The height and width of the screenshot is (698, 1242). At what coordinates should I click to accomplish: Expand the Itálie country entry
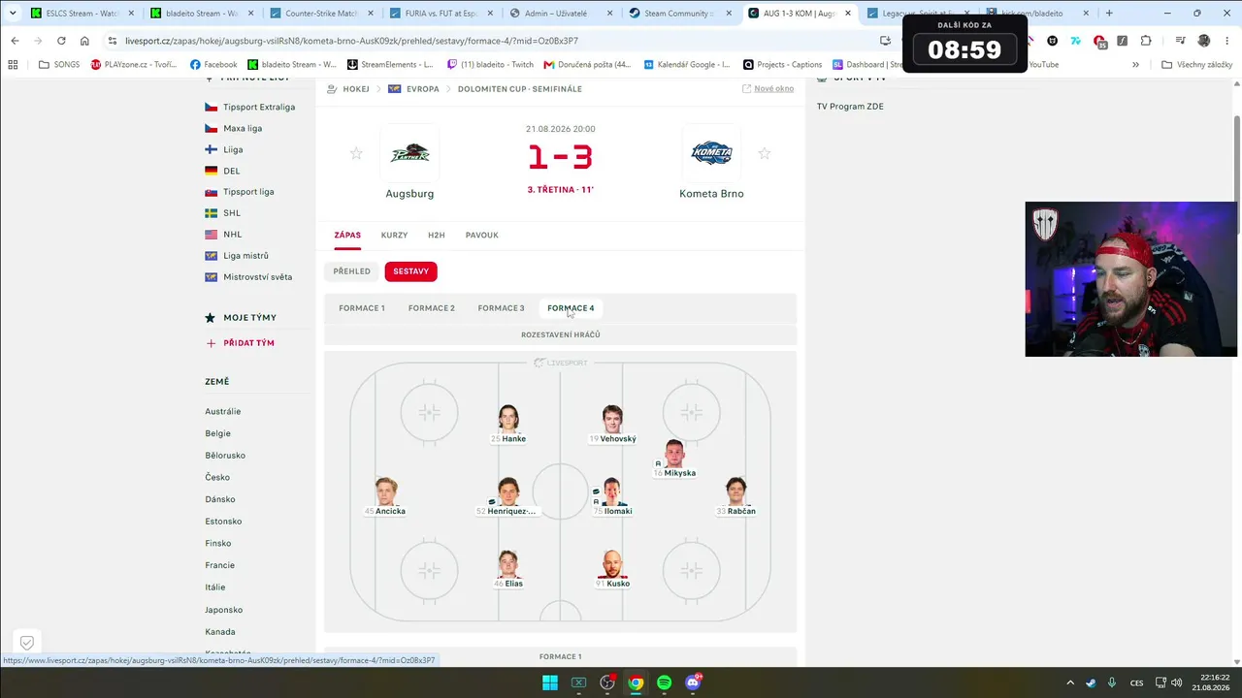tap(215, 587)
